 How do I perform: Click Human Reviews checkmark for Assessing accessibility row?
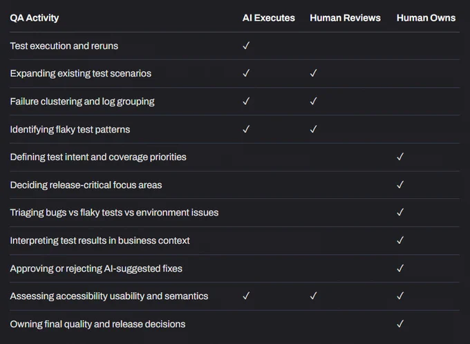tap(314, 296)
